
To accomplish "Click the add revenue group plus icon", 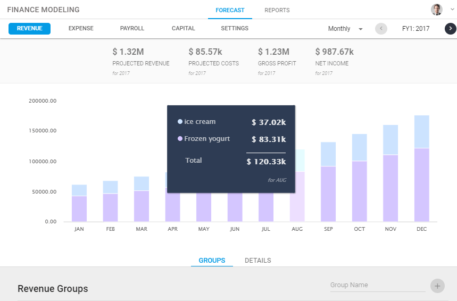I will 437,286.
